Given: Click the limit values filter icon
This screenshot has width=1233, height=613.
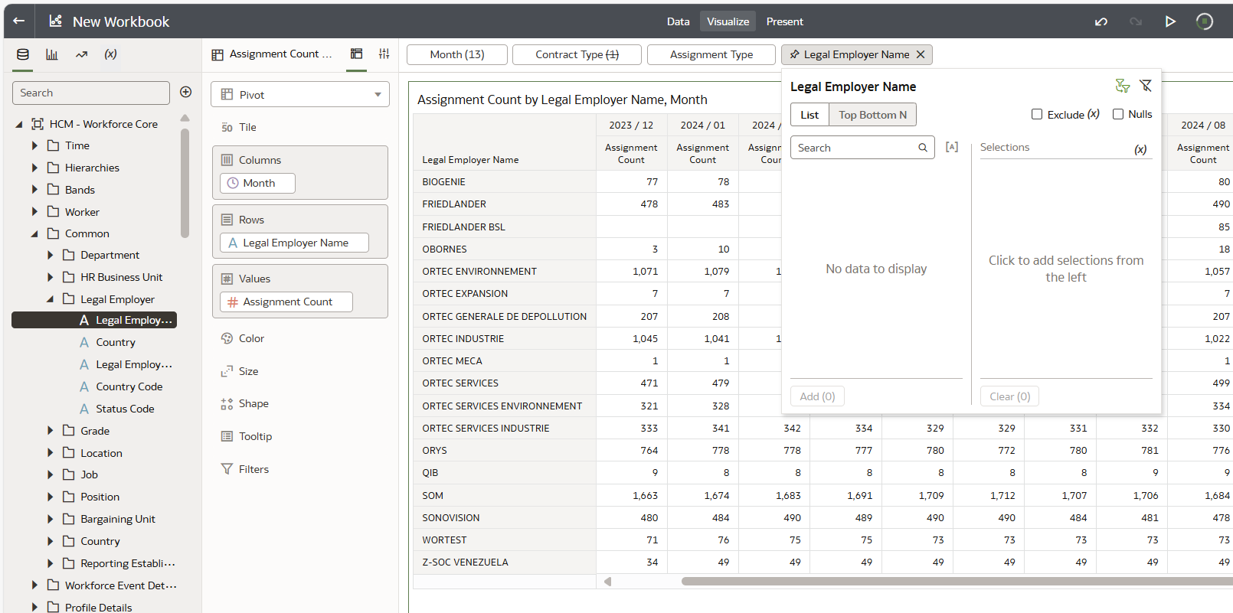Looking at the screenshot, I should click(x=1123, y=86).
